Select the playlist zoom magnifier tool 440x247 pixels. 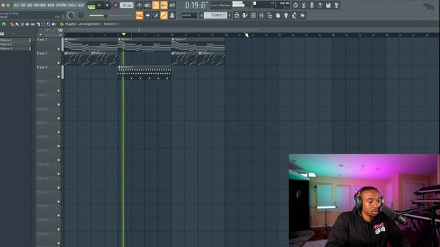[49, 25]
